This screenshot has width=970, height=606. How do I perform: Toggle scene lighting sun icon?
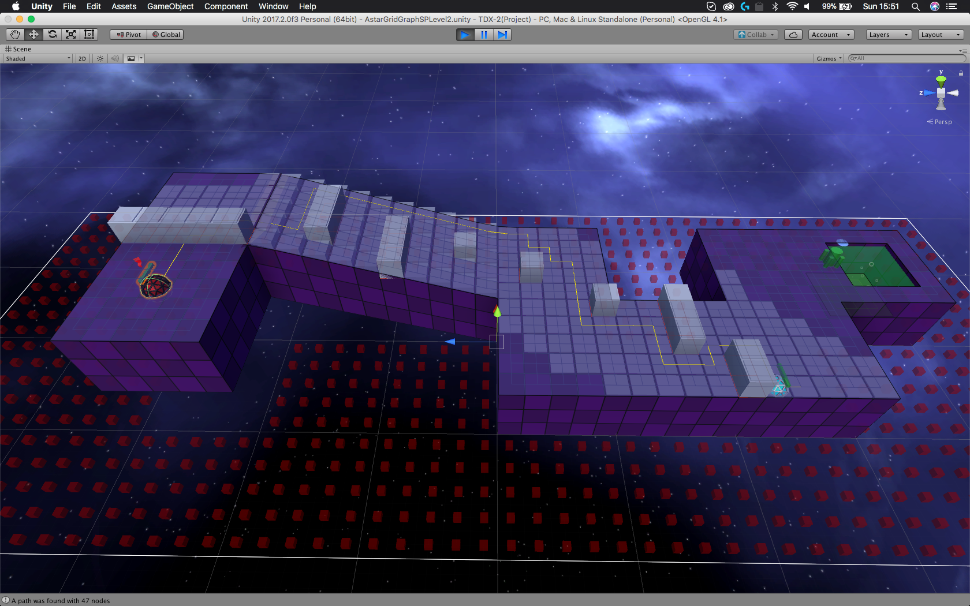tap(100, 58)
